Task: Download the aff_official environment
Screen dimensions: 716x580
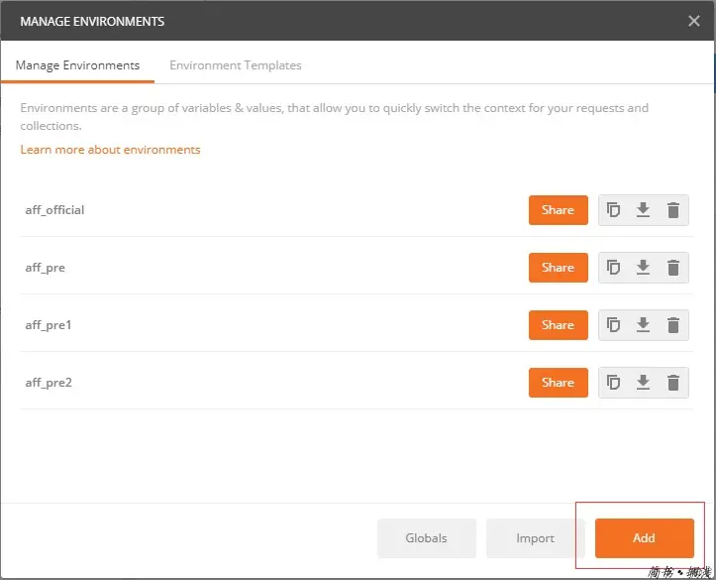Action: coord(643,210)
